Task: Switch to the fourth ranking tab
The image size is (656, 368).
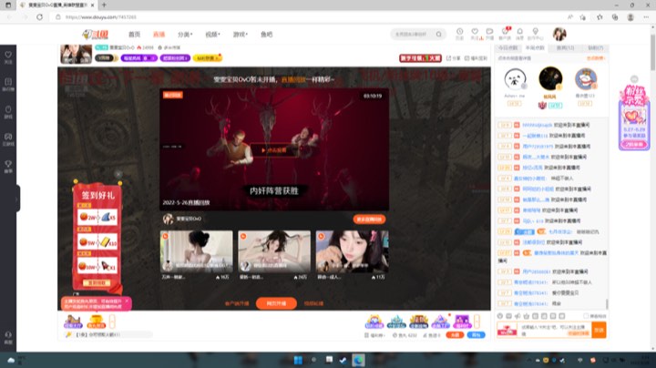Action: 595,48
